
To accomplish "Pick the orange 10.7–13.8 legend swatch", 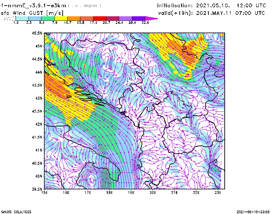I will point(74,18).
